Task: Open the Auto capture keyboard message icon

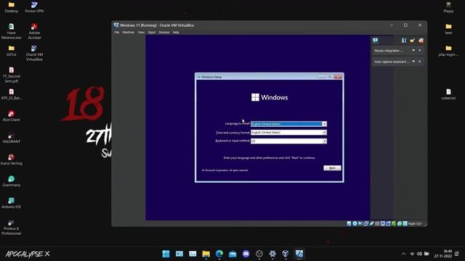Action: 413,62
